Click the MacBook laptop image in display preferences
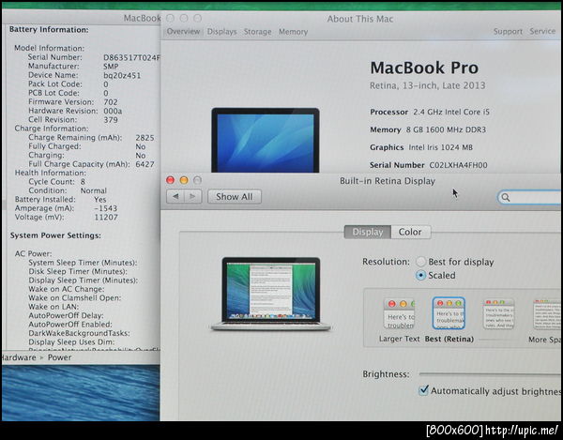This screenshot has height=440, width=563. click(271, 294)
